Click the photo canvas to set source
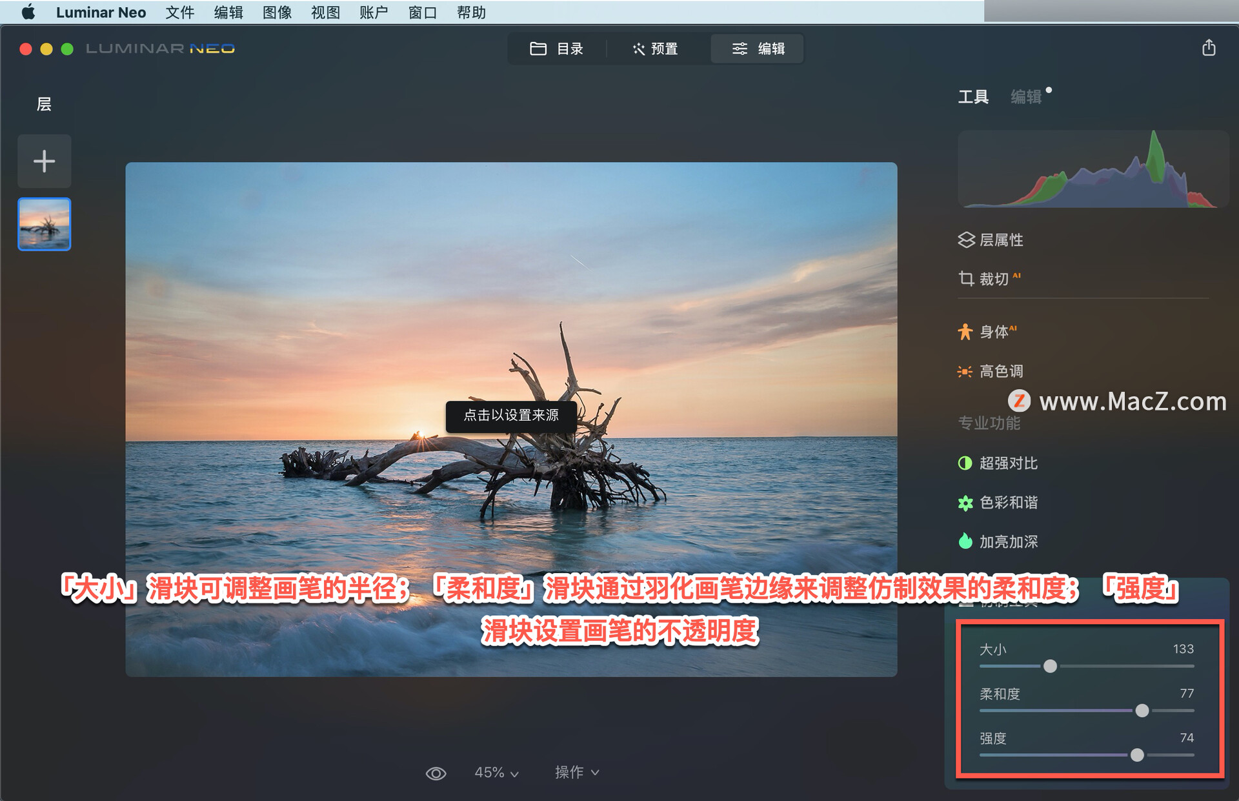The height and width of the screenshot is (801, 1239). (511, 420)
